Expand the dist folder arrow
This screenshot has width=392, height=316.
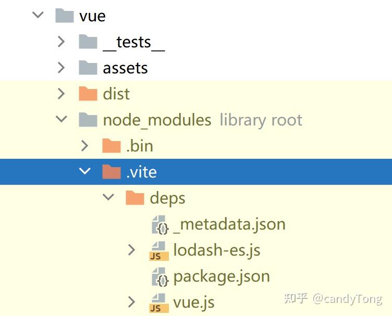(62, 94)
